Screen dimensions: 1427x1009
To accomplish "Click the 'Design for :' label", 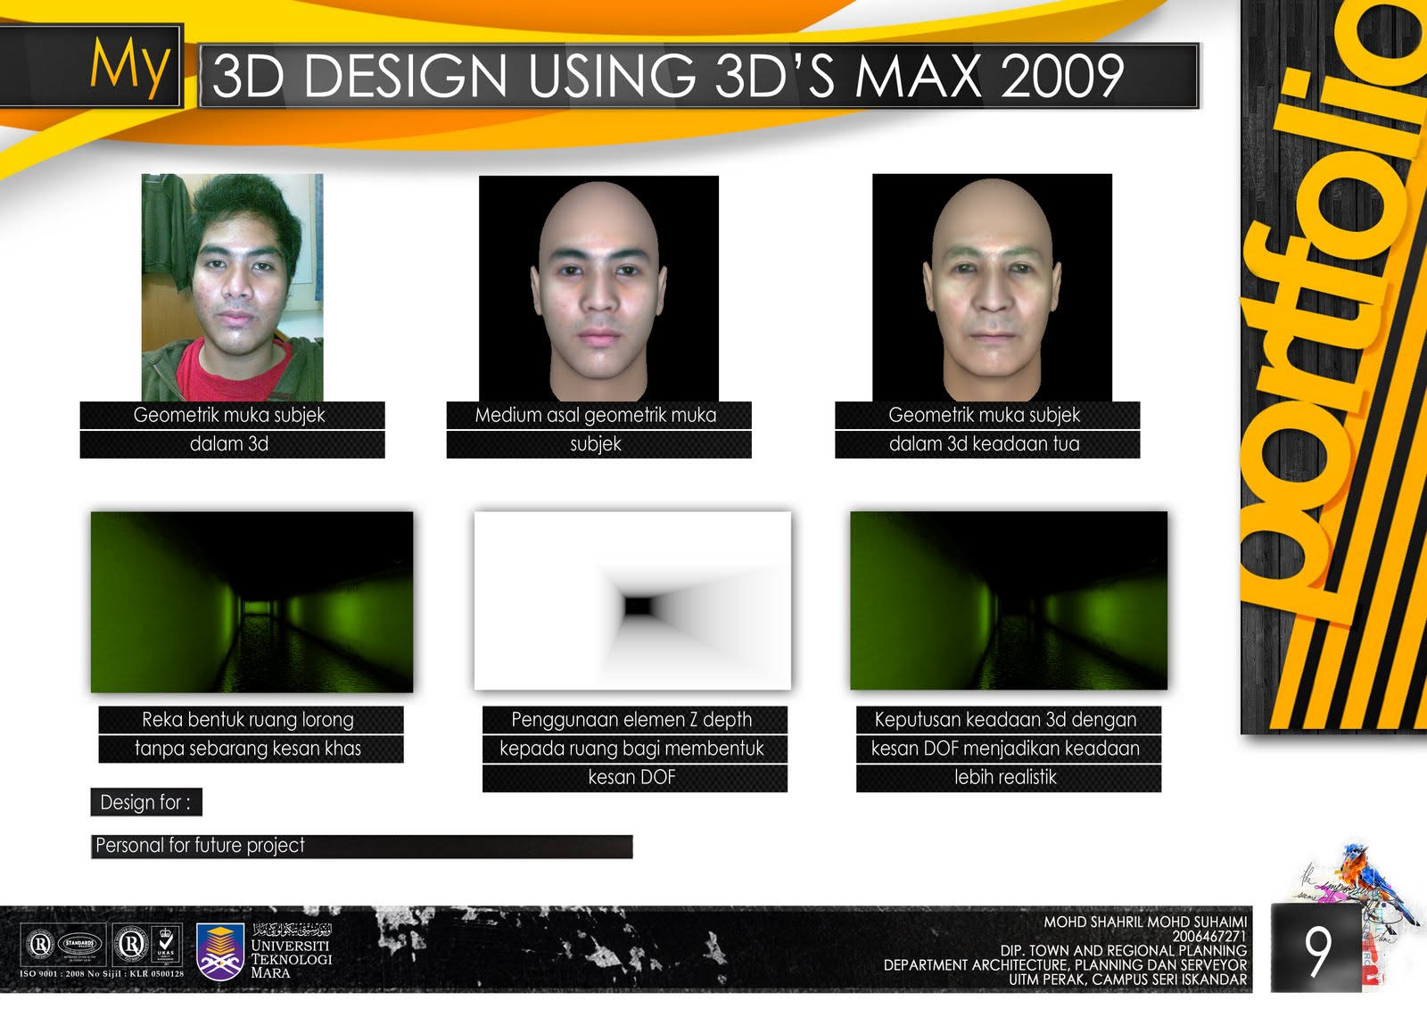I will coord(146,802).
